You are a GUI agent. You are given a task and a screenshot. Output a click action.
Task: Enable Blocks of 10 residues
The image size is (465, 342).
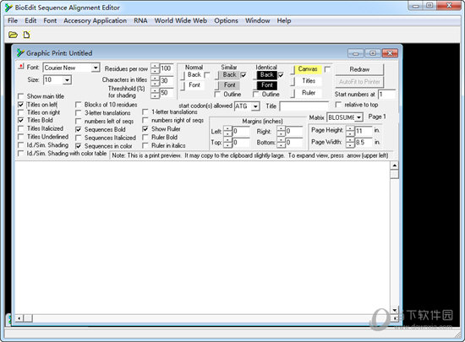(79, 105)
